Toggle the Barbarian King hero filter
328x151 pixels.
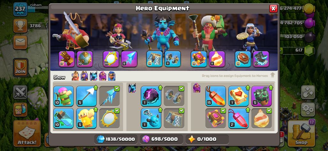pyautogui.click(x=75, y=76)
